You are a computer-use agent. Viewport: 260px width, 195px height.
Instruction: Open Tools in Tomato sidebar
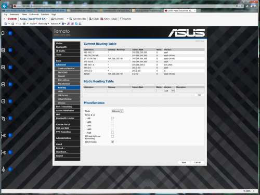point(68,55)
